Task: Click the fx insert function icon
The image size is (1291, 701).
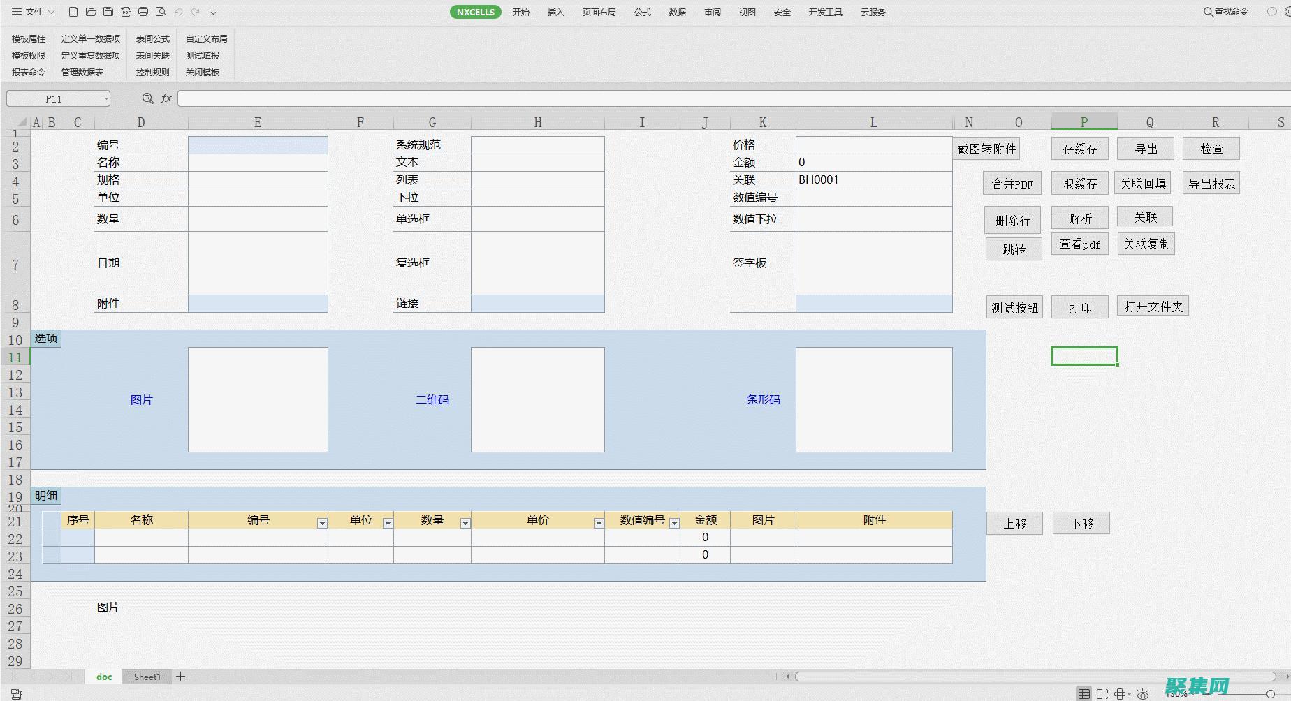Action: click(x=166, y=98)
